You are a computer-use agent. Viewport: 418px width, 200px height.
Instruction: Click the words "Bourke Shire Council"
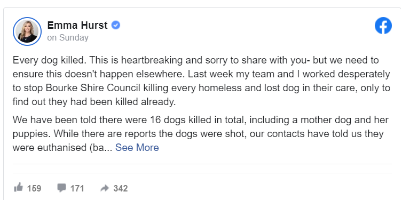pyautogui.click(x=93, y=88)
